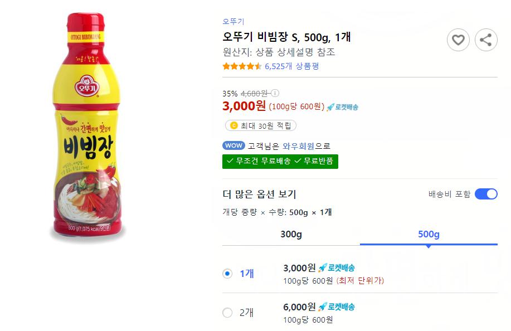The image size is (511, 331).
Task: Select the 2개 quantity radio button
Action: pyautogui.click(x=227, y=313)
